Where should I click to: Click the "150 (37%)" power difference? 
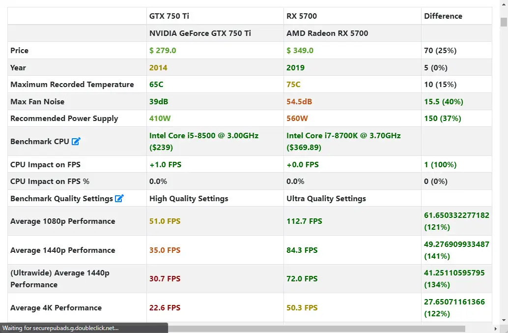(443, 119)
